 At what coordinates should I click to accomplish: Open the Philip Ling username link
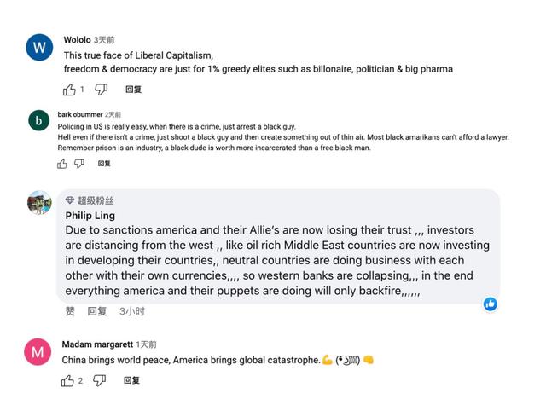[90, 216]
